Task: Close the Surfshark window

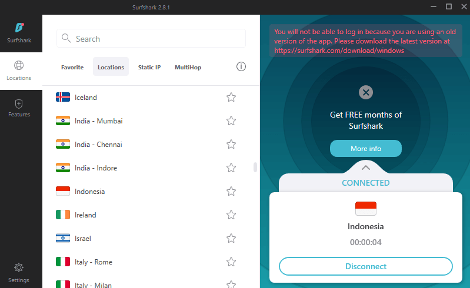Action: (464, 6)
